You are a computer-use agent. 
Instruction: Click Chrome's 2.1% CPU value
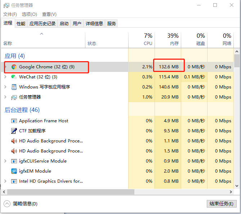[x=147, y=67]
